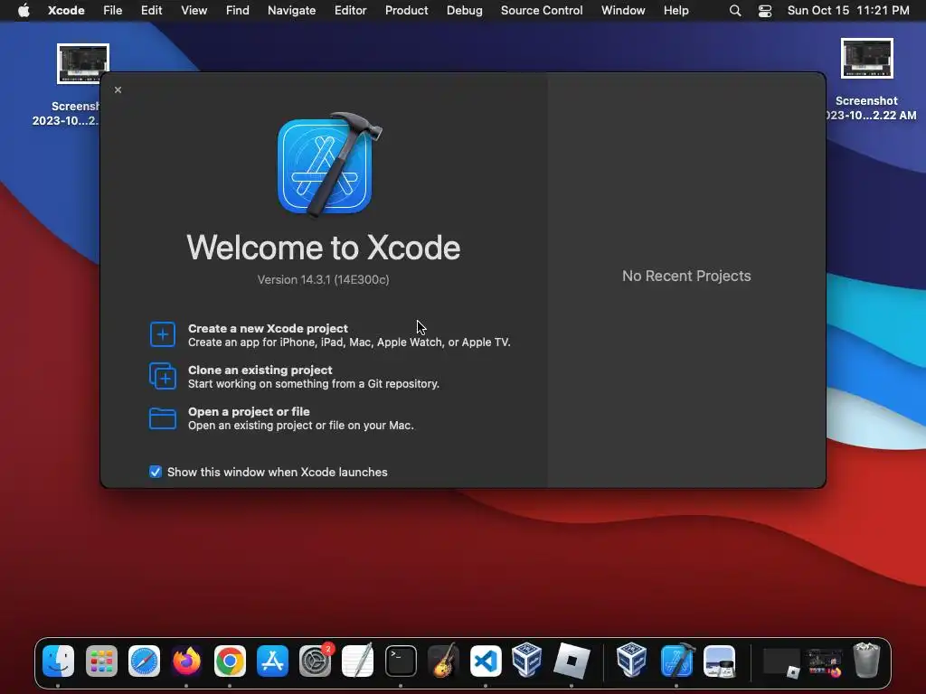Launch Visual Studio Code from the dock
This screenshot has width=926, height=694.
[x=486, y=661]
